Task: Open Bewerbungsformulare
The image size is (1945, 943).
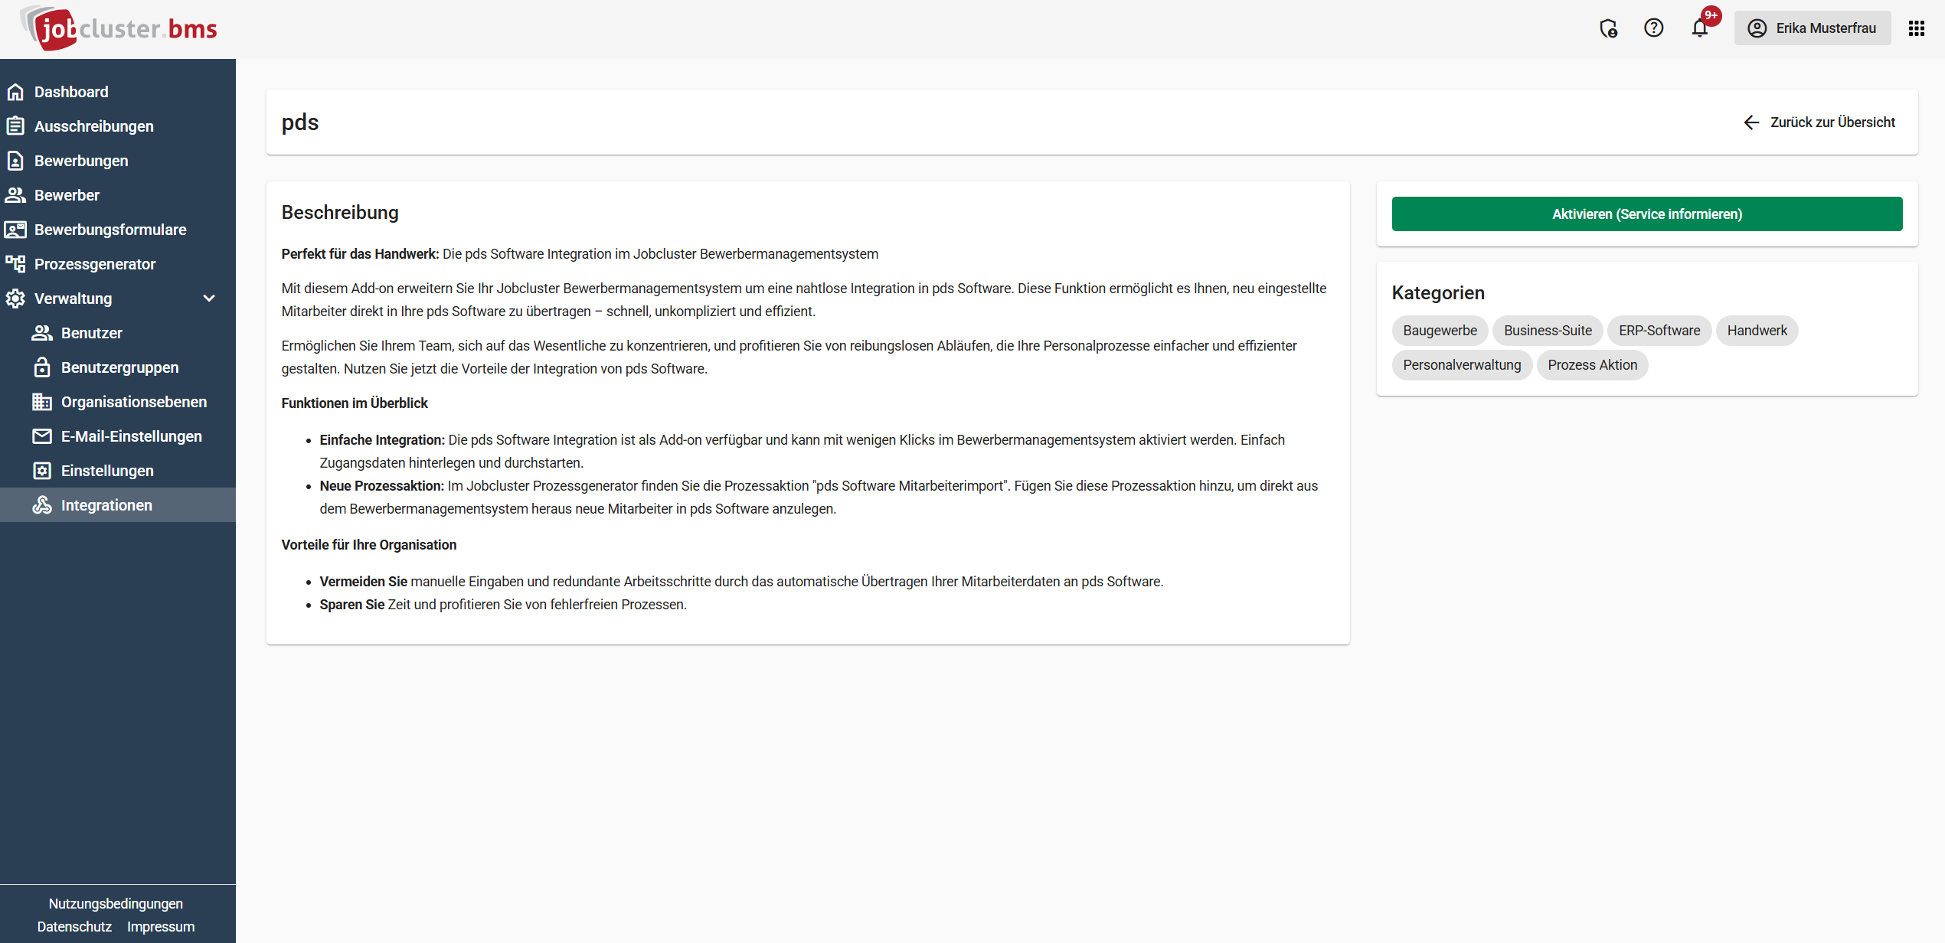Action: 118,230
